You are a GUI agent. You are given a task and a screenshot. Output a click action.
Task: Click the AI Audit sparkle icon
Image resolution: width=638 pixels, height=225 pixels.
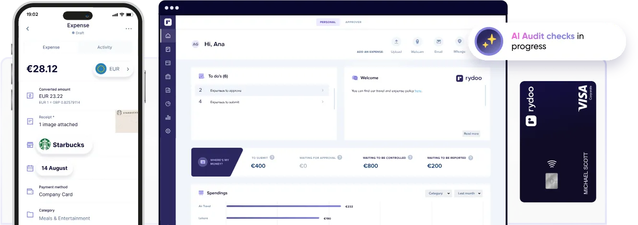488,41
